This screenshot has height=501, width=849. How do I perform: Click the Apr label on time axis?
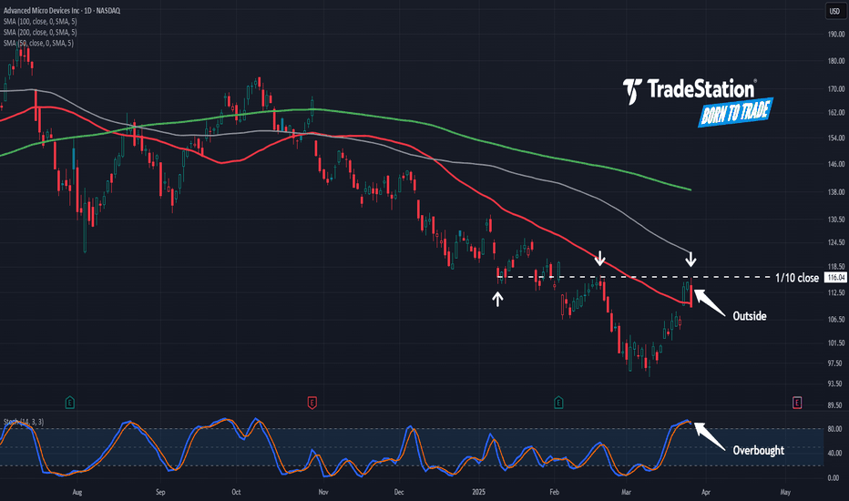[705, 492]
